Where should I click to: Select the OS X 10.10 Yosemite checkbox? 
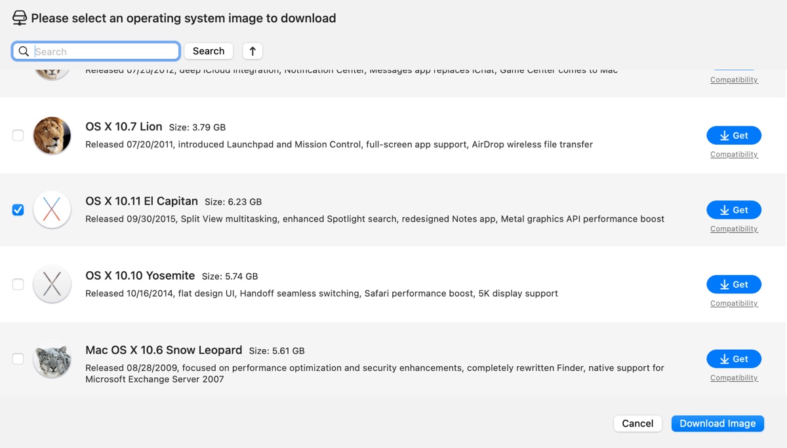pos(18,284)
